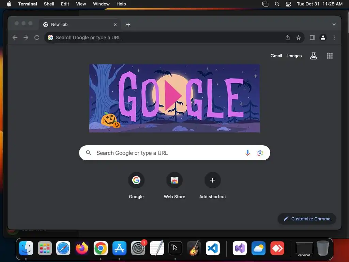Share this page via toolbar share icon
This screenshot has width=349, height=262.
click(288, 38)
